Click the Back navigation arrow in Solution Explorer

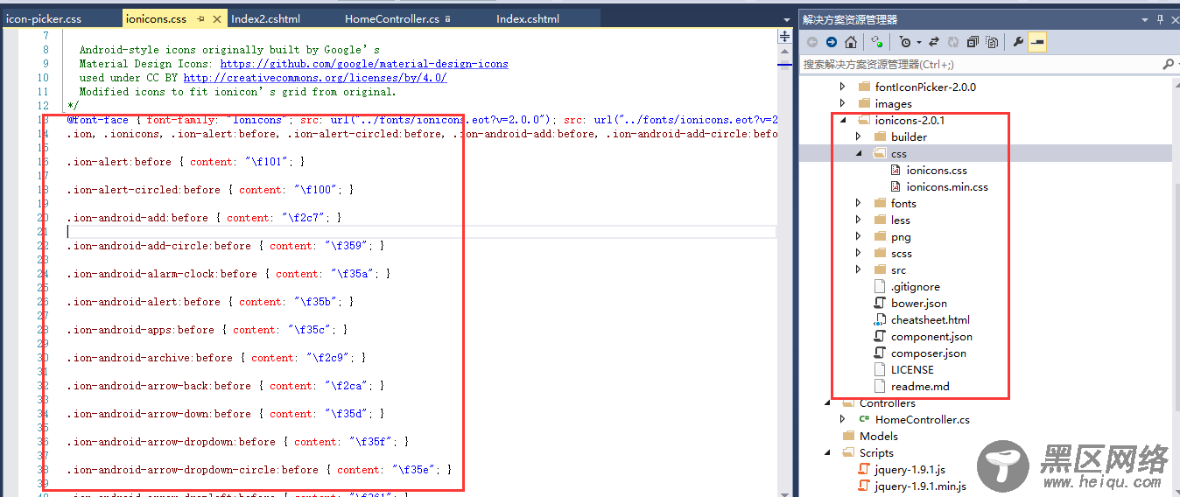[811, 42]
